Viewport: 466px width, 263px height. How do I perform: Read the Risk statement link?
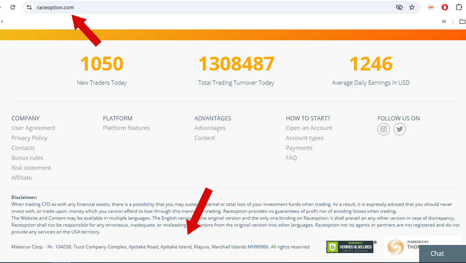point(31,168)
